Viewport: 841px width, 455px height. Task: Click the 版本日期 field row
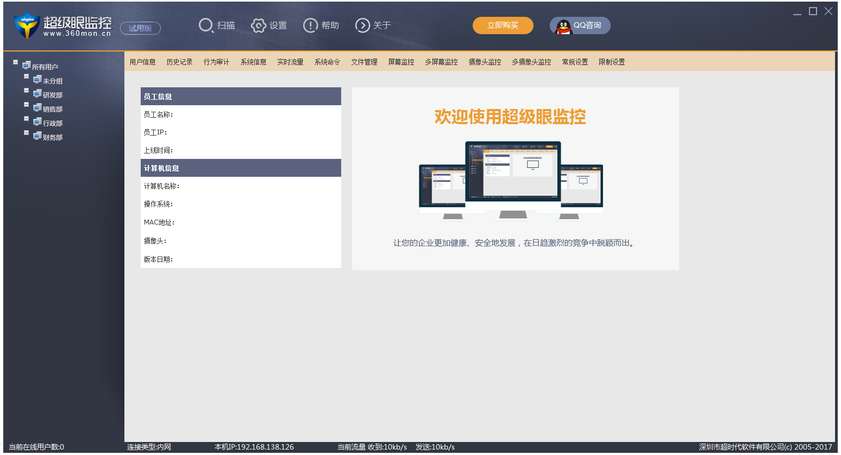coord(241,259)
